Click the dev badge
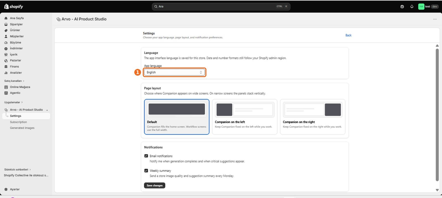 pyautogui.click(x=435, y=7)
